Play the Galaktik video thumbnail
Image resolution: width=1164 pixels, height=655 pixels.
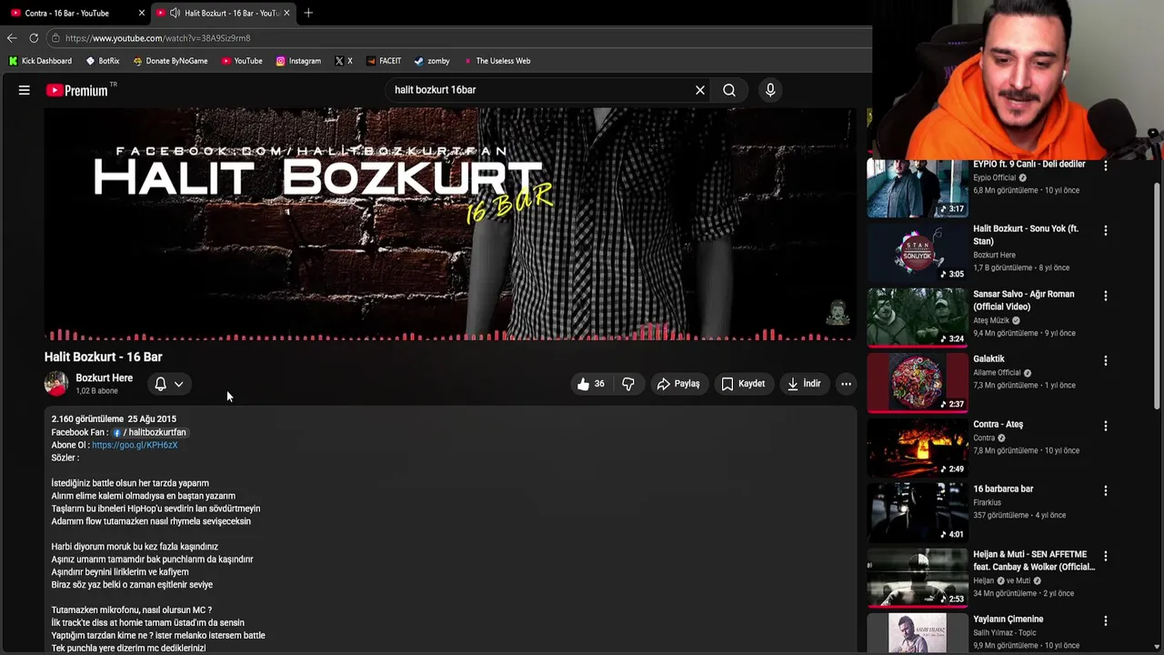tap(918, 382)
